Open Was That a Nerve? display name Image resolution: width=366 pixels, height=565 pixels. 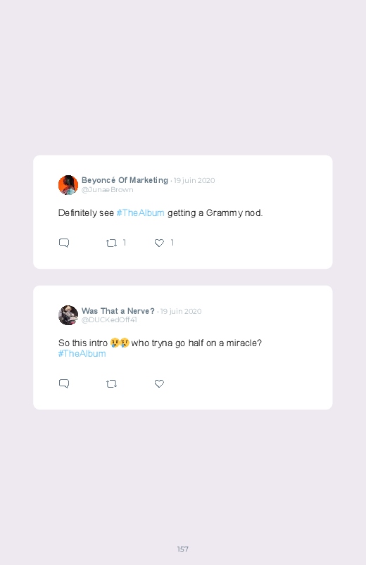click(x=118, y=311)
